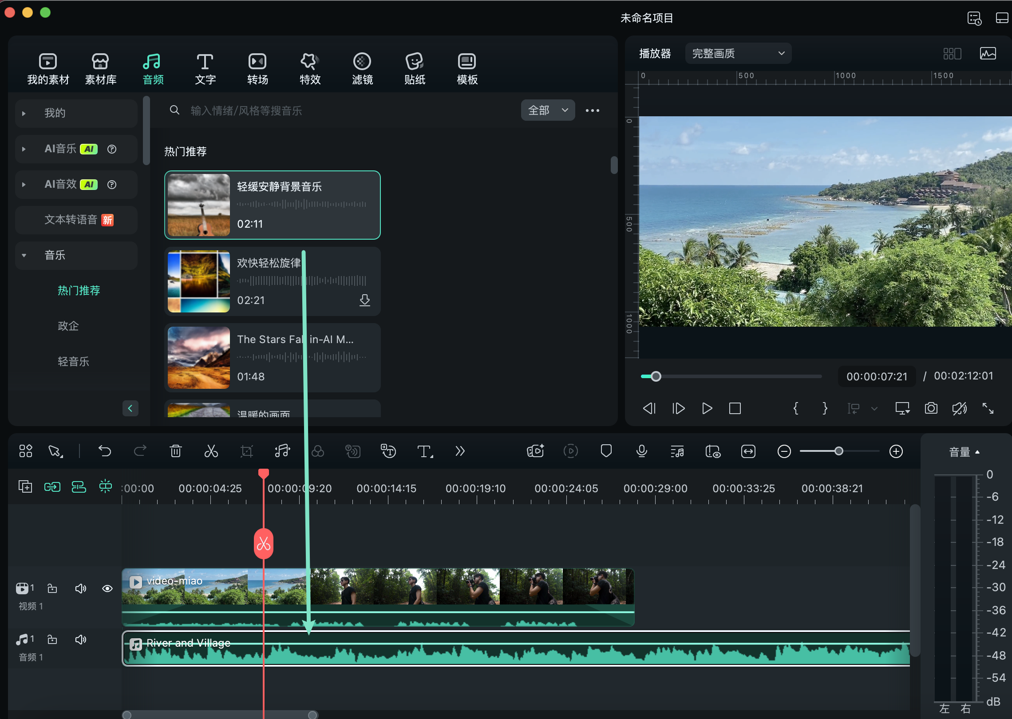Open the 完整画质 quality dropdown
Viewport: 1012px width, 719px height.
pyautogui.click(x=738, y=54)
